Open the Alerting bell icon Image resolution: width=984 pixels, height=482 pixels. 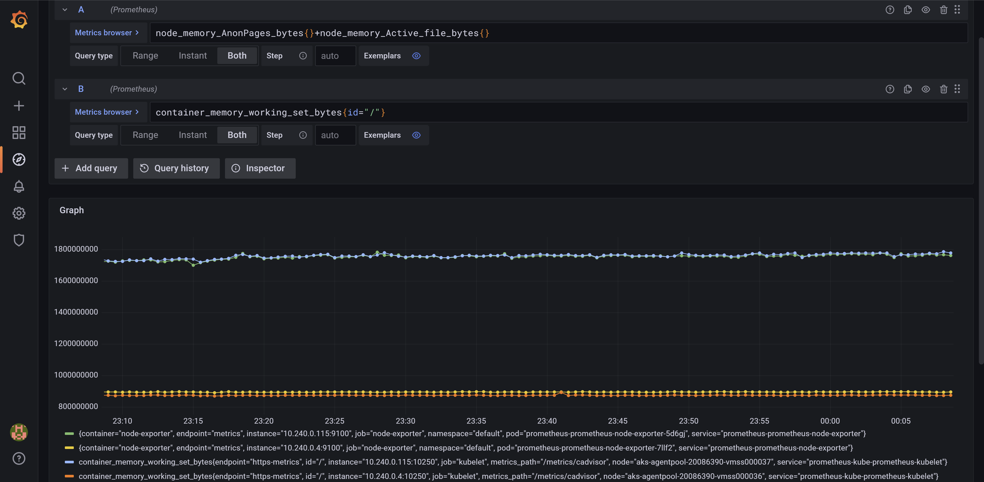coord(19,187)
